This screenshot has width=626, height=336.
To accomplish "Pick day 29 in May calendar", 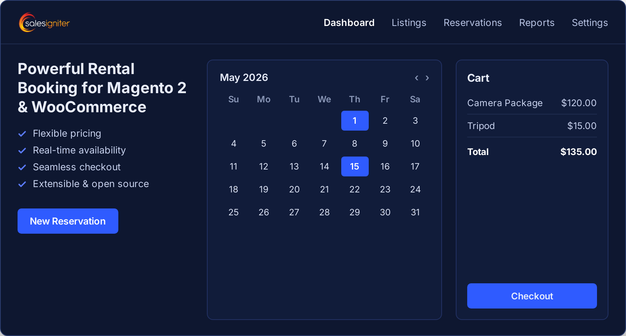I will (x=355, y=212).
